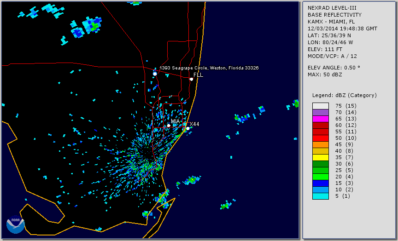
Task: Click the LAT: 25/36/39 N text
Action: click(329, 35)
